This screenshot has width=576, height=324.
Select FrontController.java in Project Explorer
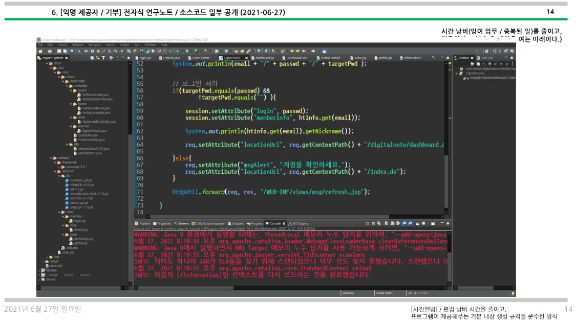(89, 140)
